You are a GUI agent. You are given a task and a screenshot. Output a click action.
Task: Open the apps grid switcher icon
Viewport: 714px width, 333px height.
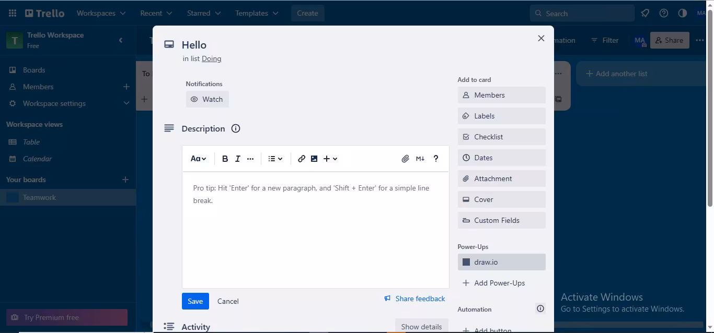[x=13, y=13]
